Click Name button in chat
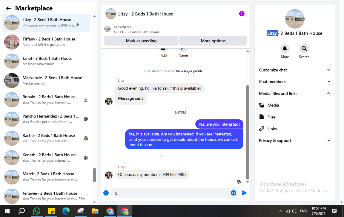 [x=183, y=53]
